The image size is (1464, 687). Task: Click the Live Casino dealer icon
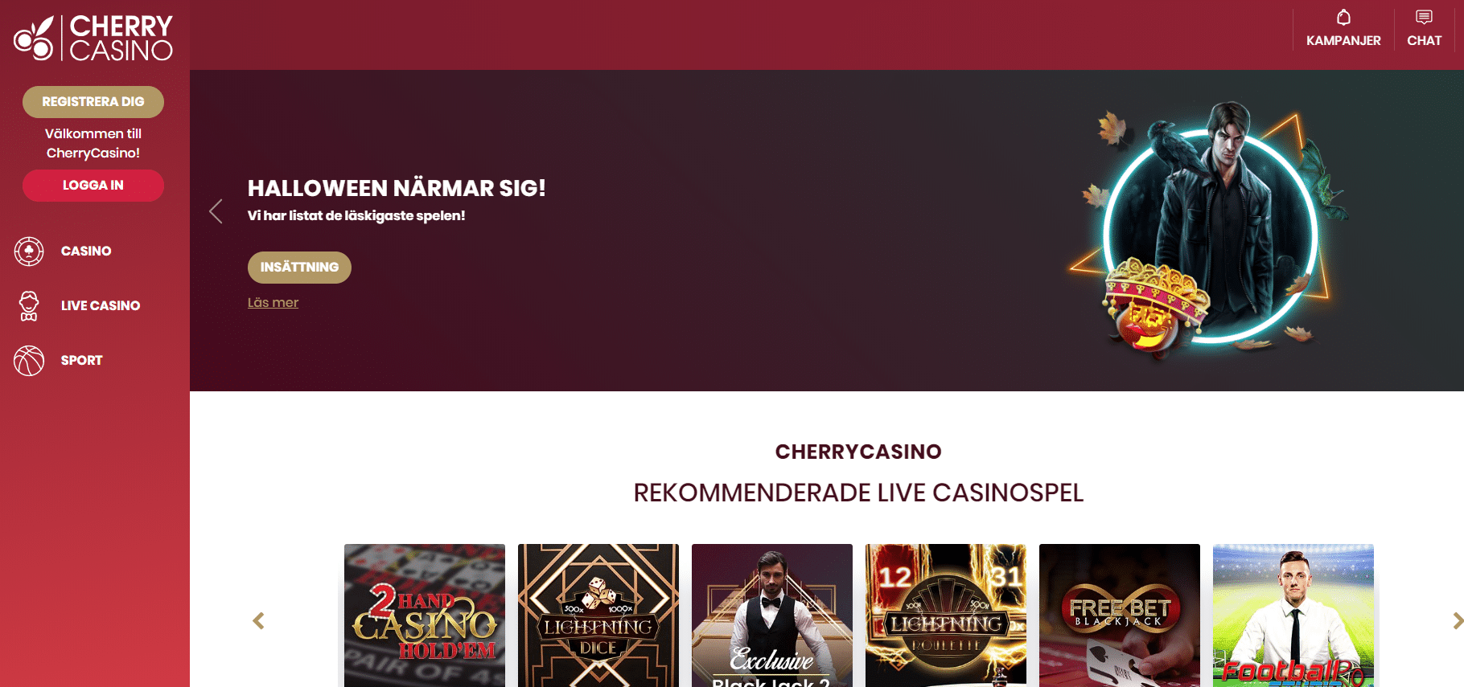[x=29, y=306]
